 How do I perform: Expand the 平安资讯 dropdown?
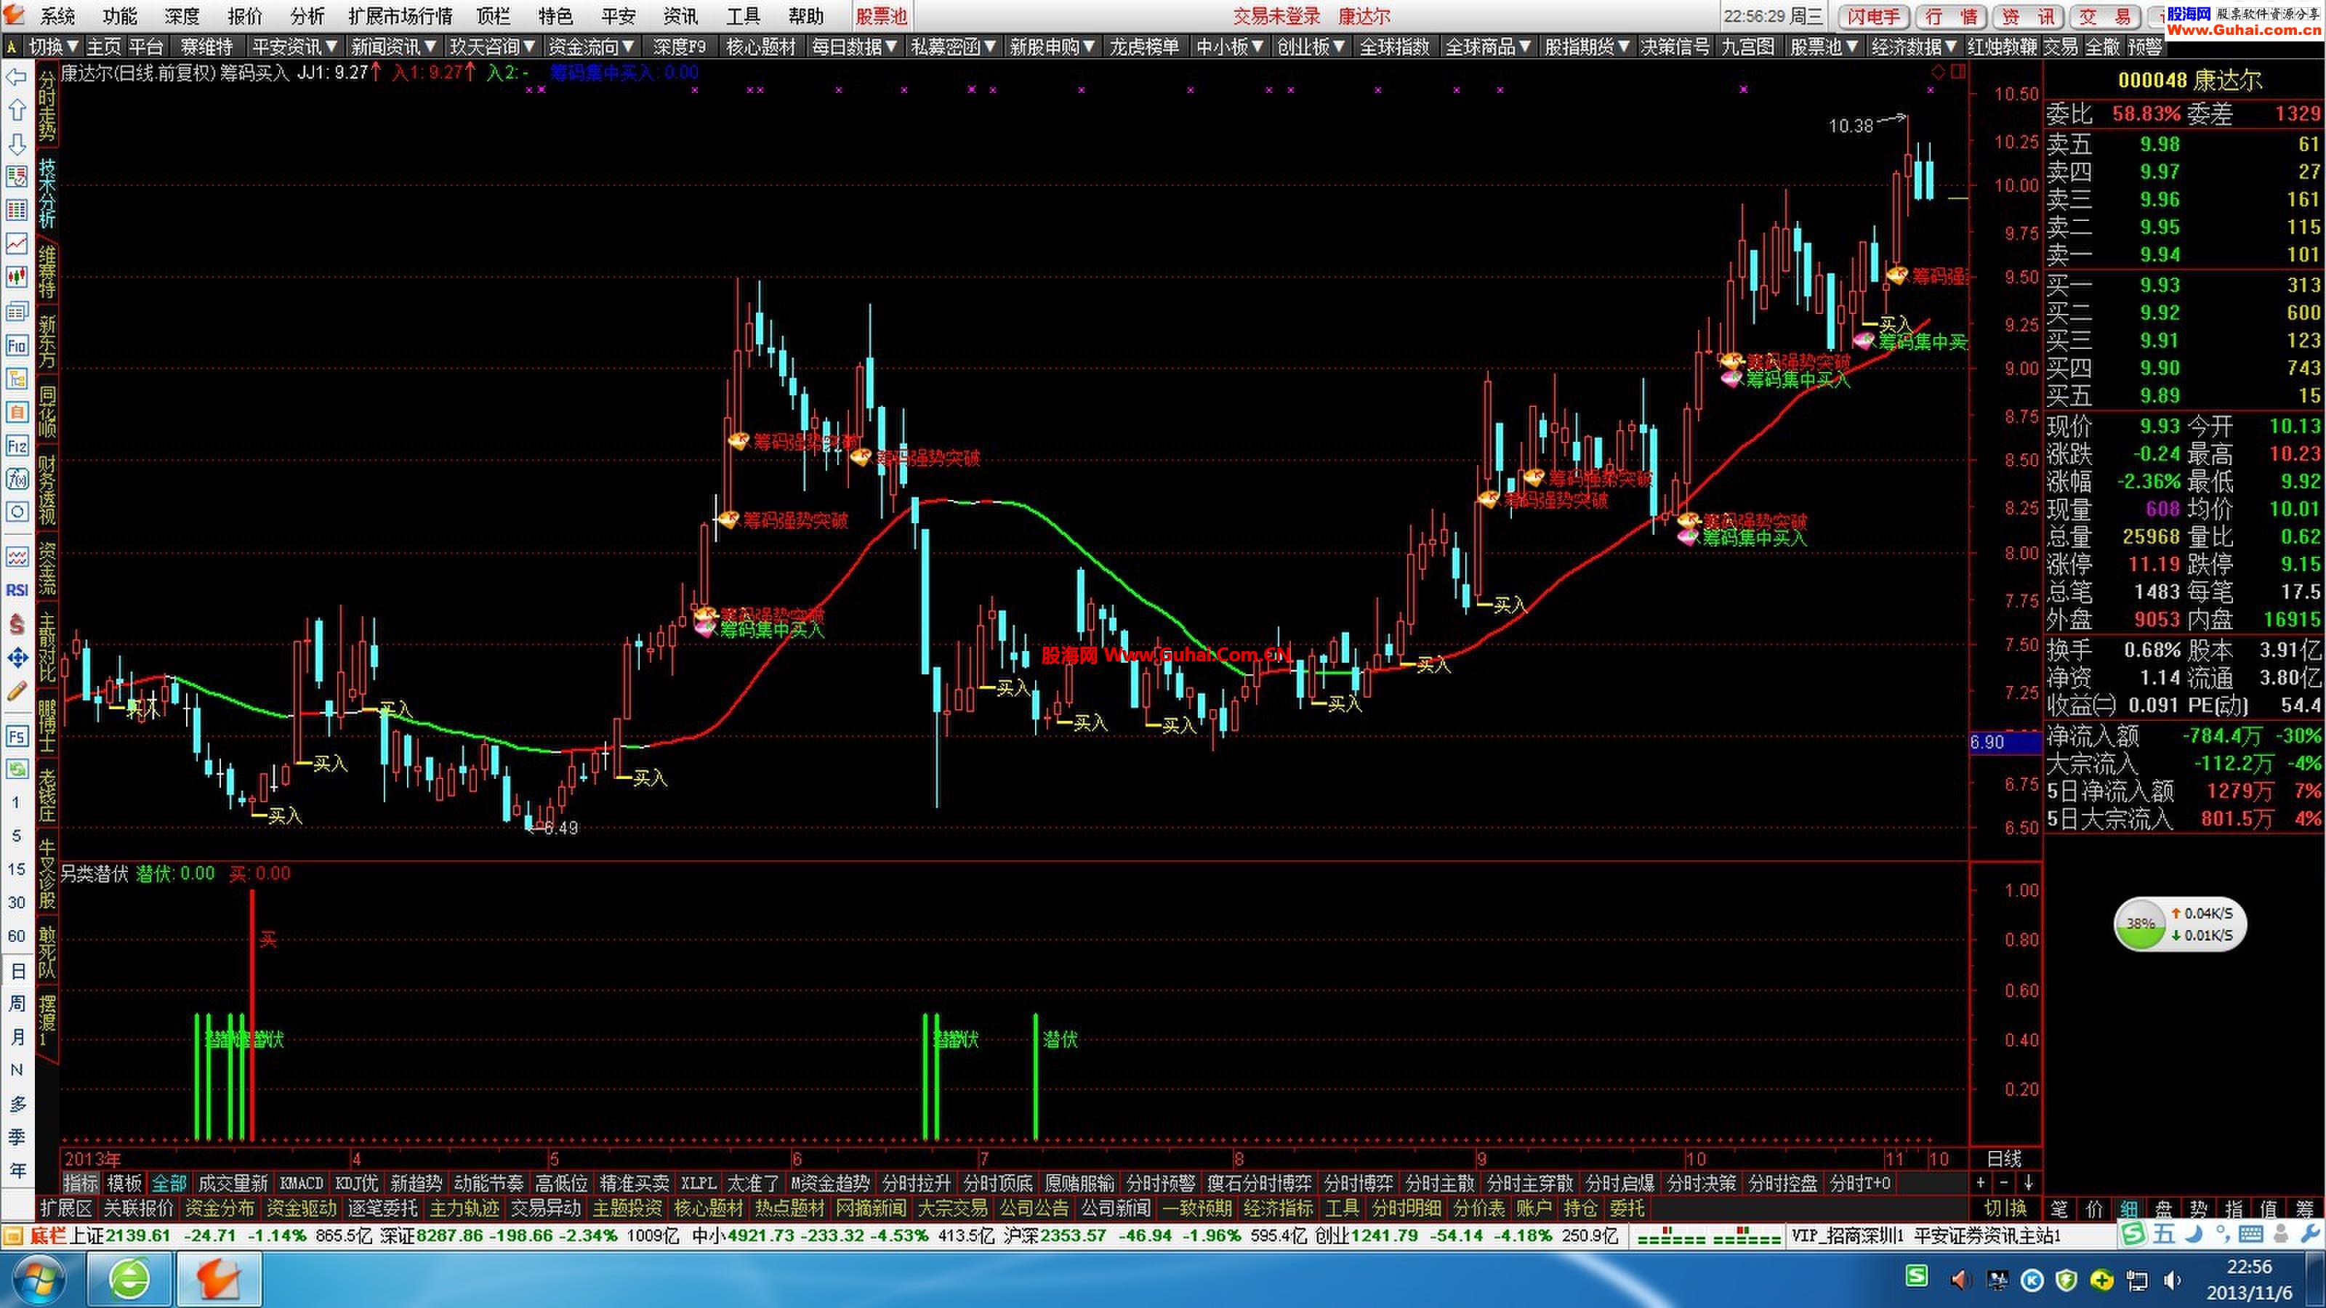[294, 46]
